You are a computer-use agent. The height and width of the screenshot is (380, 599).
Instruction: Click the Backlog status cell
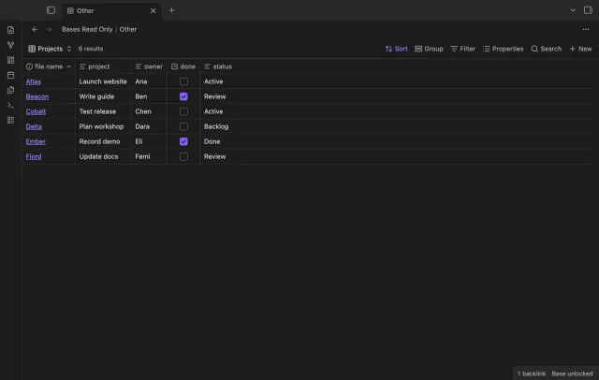click(219, 126)
